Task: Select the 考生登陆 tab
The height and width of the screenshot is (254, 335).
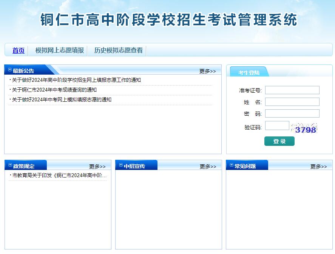Action: pos(249,73)
